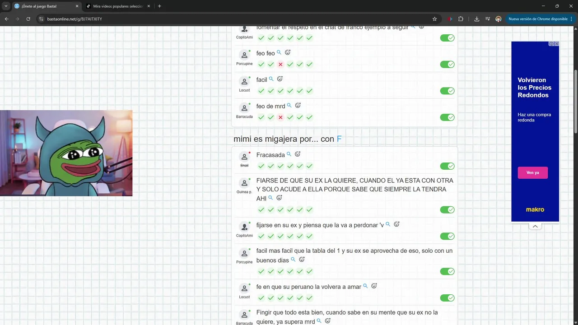578x325 pixels.
Task: Open Chrome profile avatar
Action: 499,19
